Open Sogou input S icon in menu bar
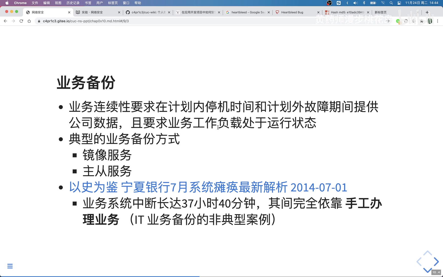 click(339, 3)
